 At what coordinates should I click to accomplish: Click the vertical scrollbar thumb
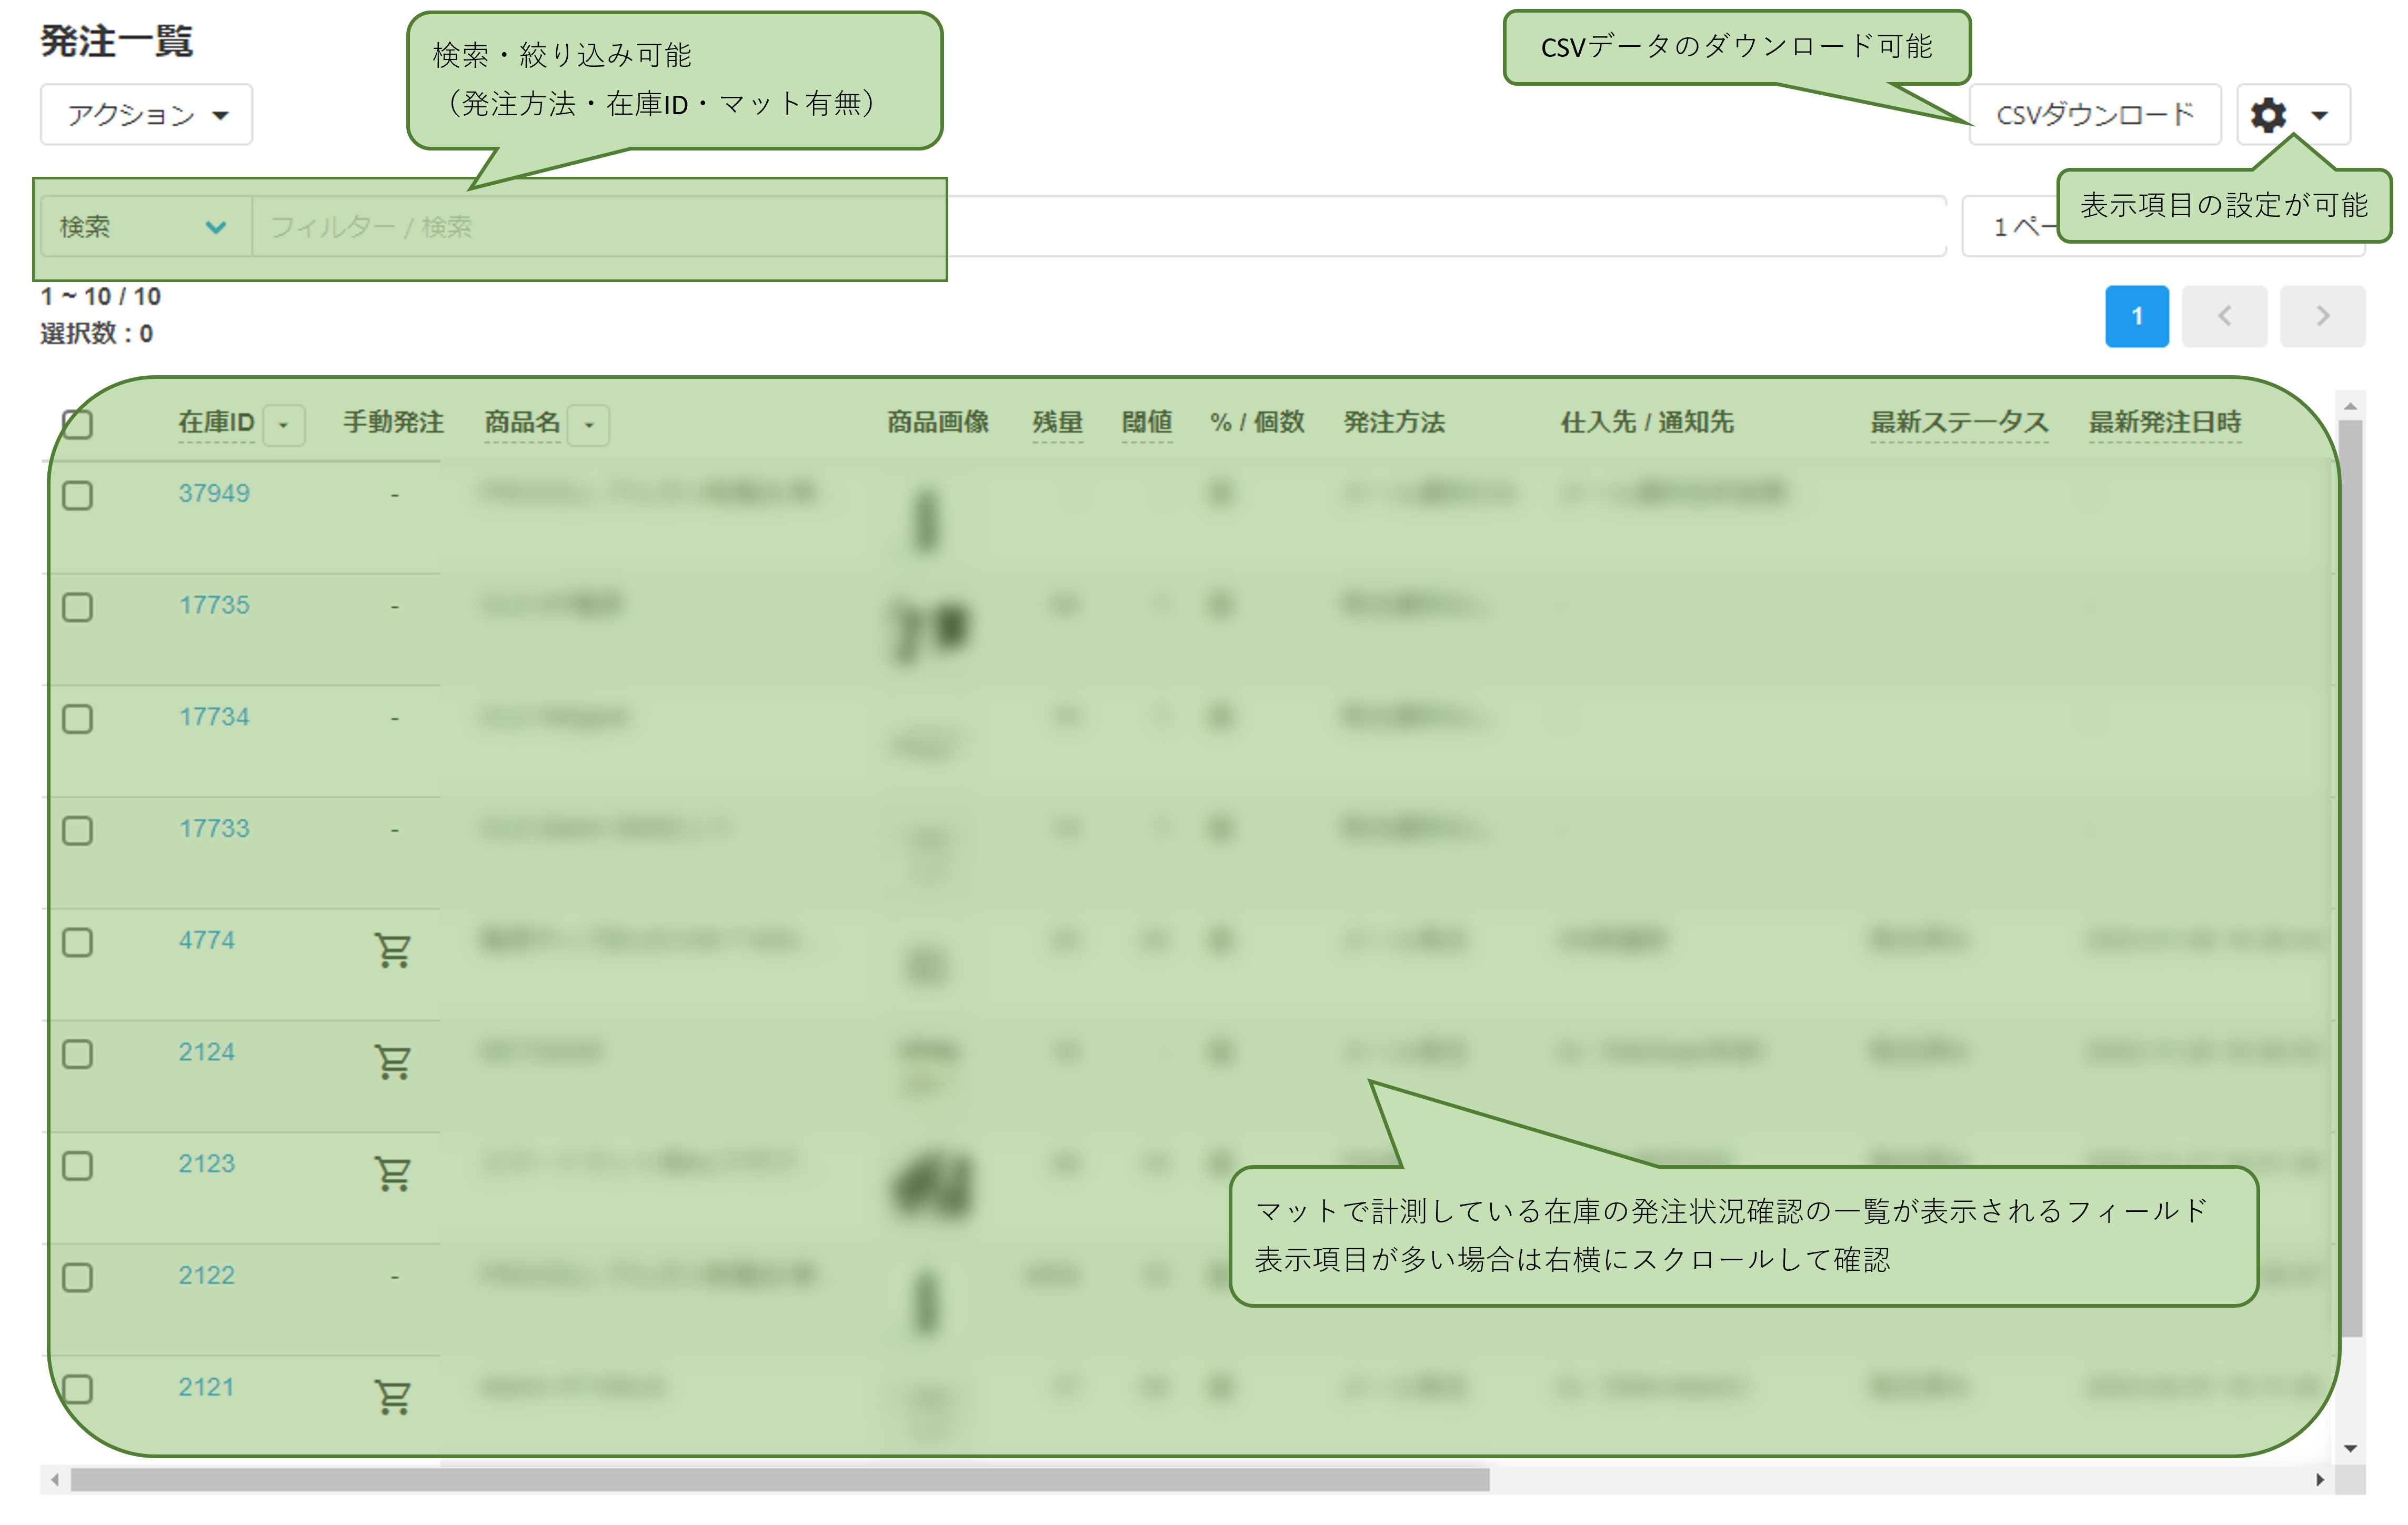tap(2350, 878)
